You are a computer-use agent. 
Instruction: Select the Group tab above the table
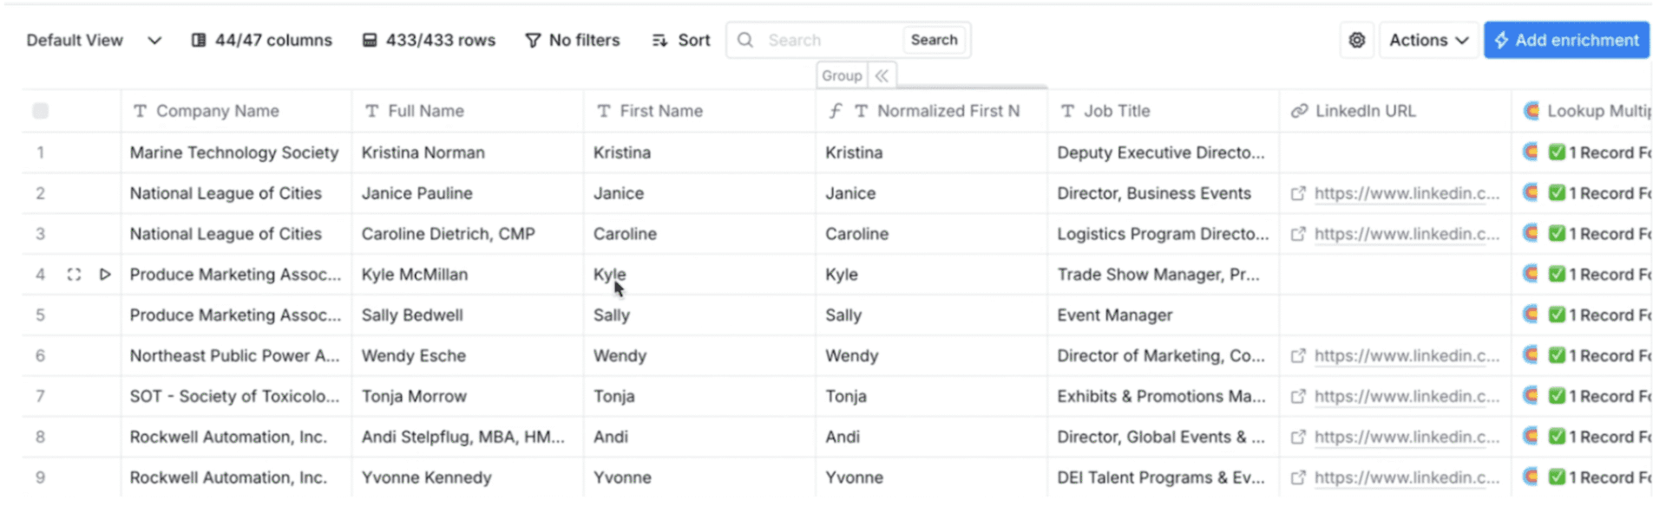840,75
